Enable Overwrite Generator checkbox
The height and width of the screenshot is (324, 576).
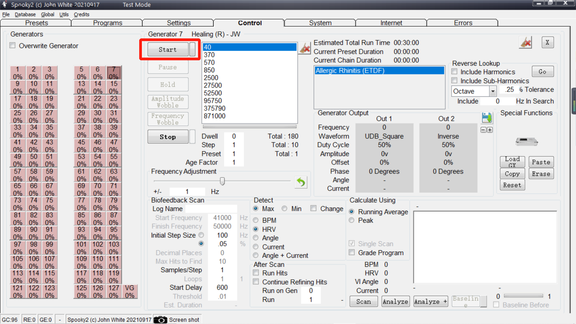point(13,46)
